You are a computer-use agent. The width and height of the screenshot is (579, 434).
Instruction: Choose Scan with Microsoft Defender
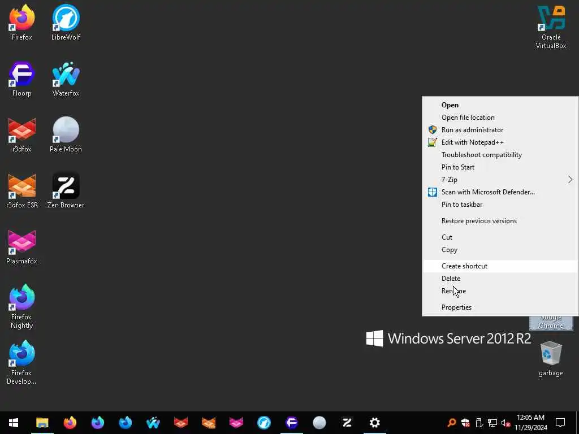500,192
